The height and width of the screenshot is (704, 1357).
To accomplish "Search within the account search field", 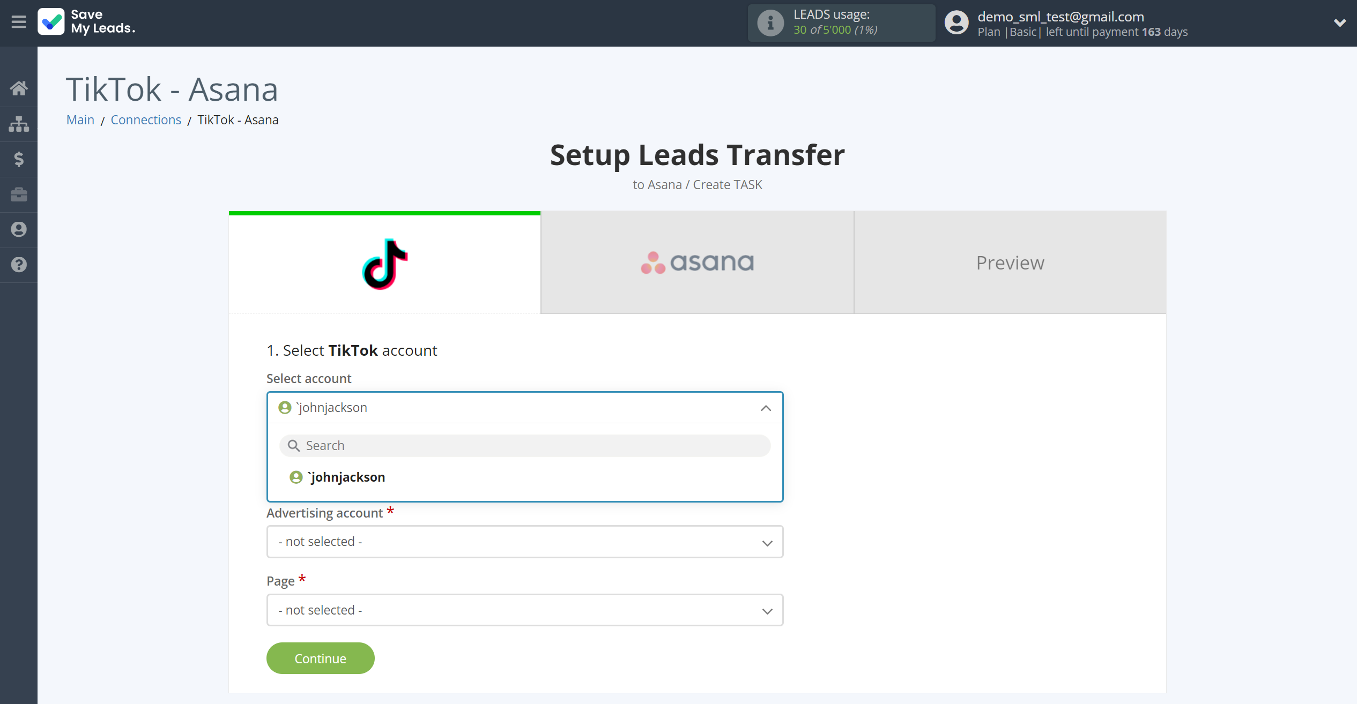I will pos(525,445).
